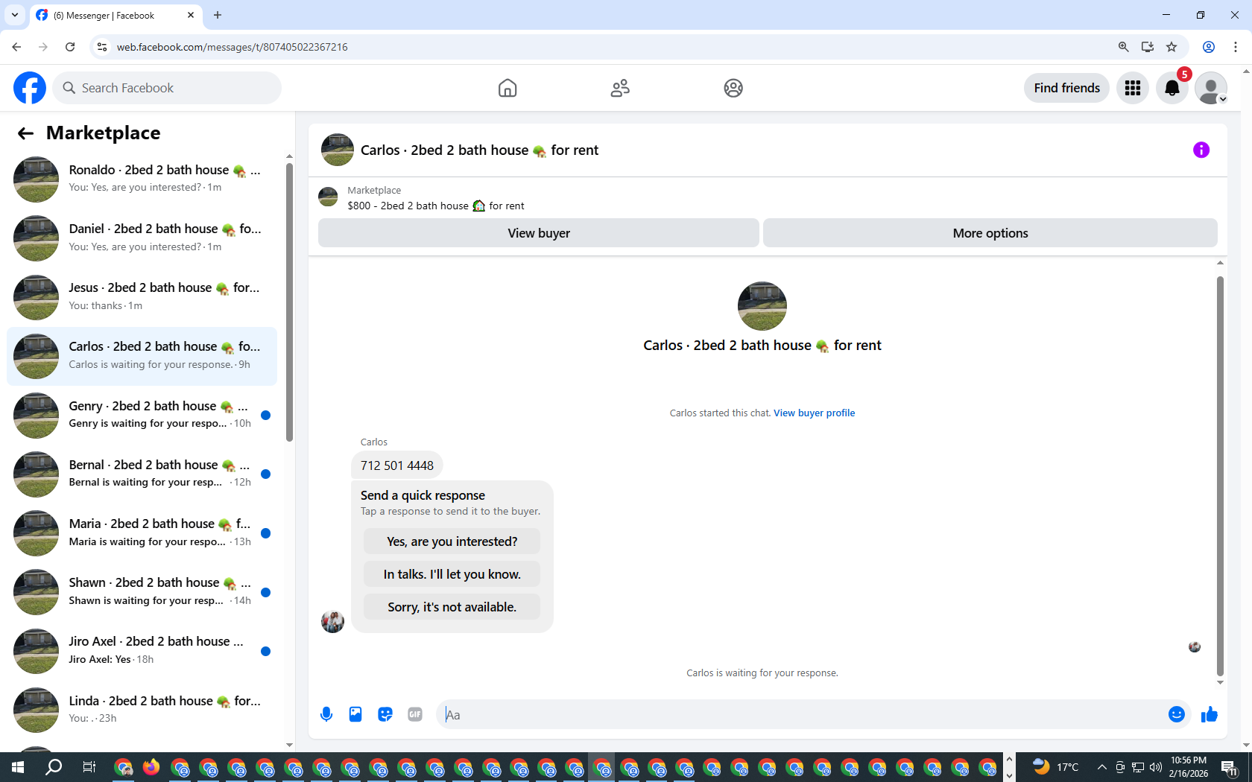This screenshot has height=782, width=1252.
Task: Open Jesus's conversation
Action: point(142,296)
